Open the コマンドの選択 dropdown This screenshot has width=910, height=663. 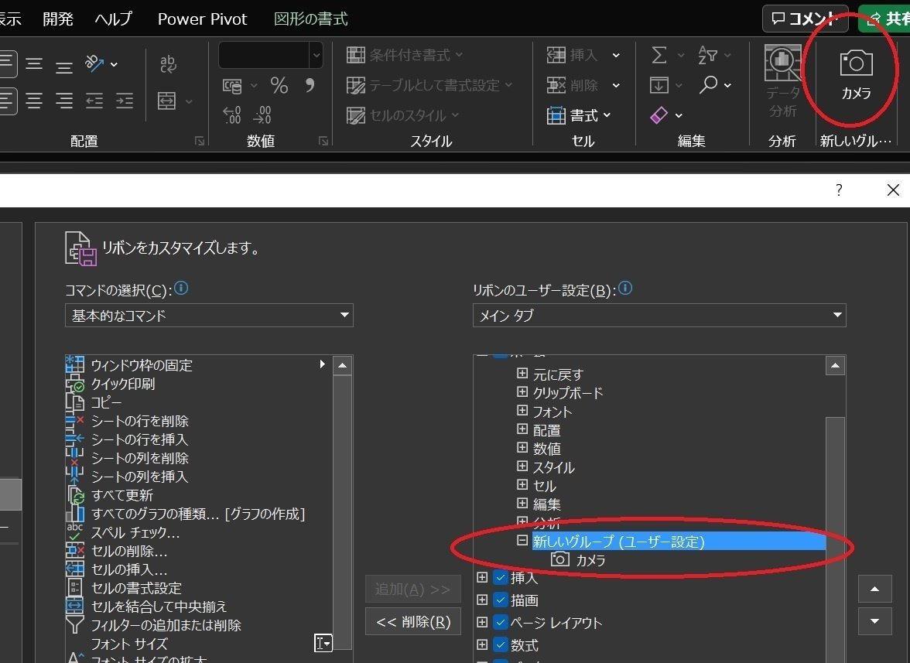tap(209, 315)
